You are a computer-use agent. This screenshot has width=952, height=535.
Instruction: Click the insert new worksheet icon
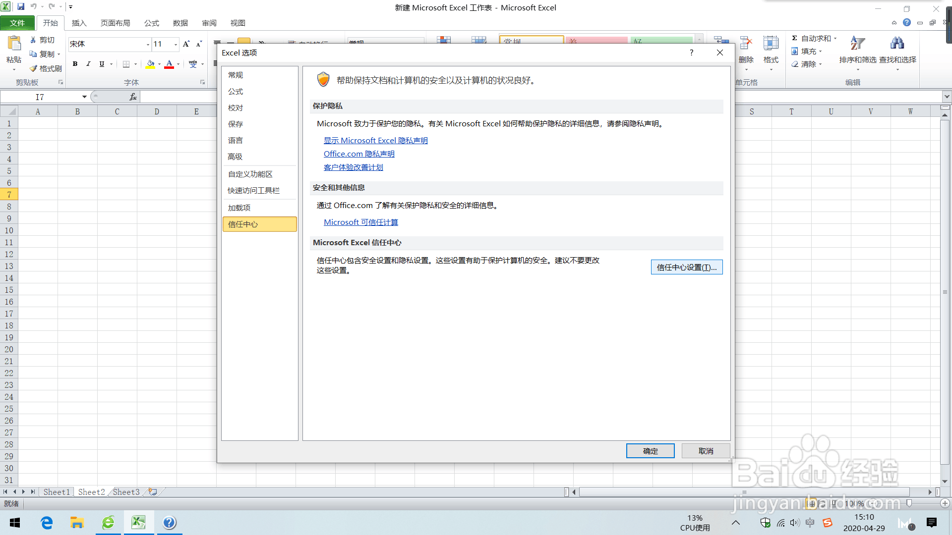click(x=153, y=492)
